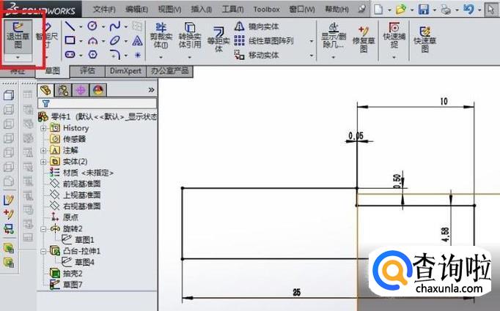Click Repair Sketch (修复草图) tool
Image resolution: width=500 pixels, height=311 pixels.
[364, 40]
